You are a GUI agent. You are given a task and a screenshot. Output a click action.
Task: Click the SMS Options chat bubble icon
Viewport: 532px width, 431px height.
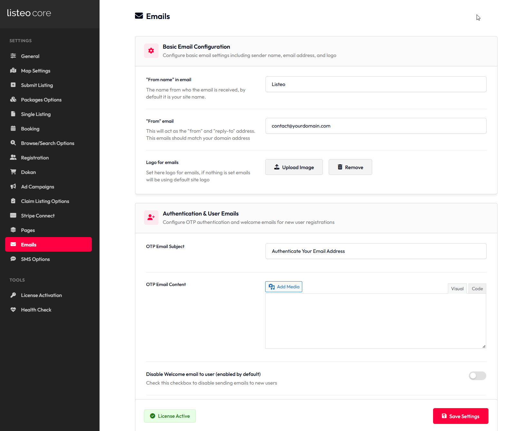click(x=13, y=259)
